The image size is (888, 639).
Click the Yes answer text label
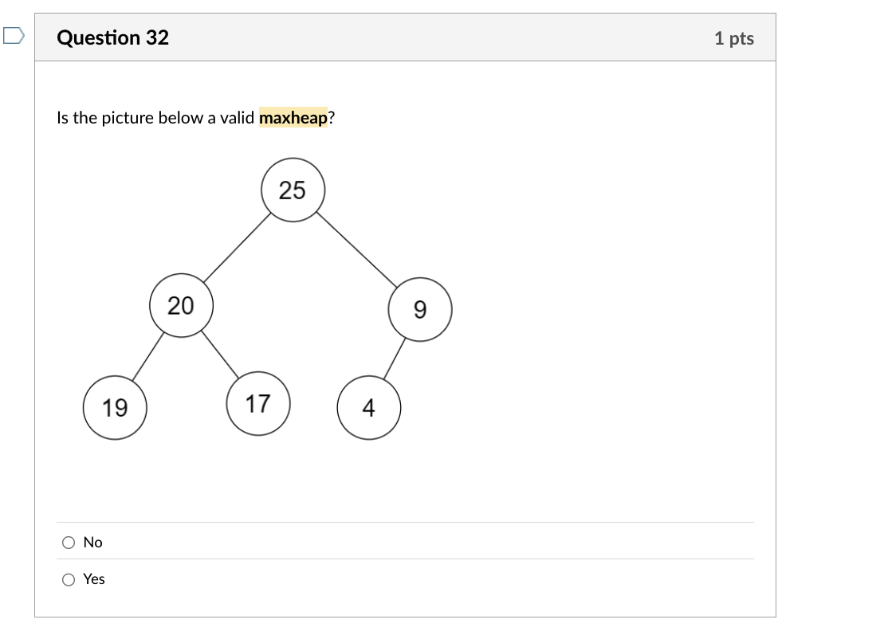click(x=93, y=579)
